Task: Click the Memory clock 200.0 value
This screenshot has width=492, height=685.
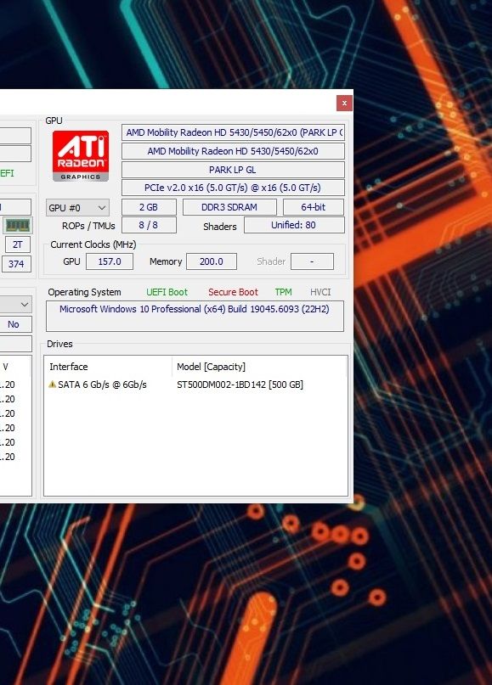Action: (212, 261)
